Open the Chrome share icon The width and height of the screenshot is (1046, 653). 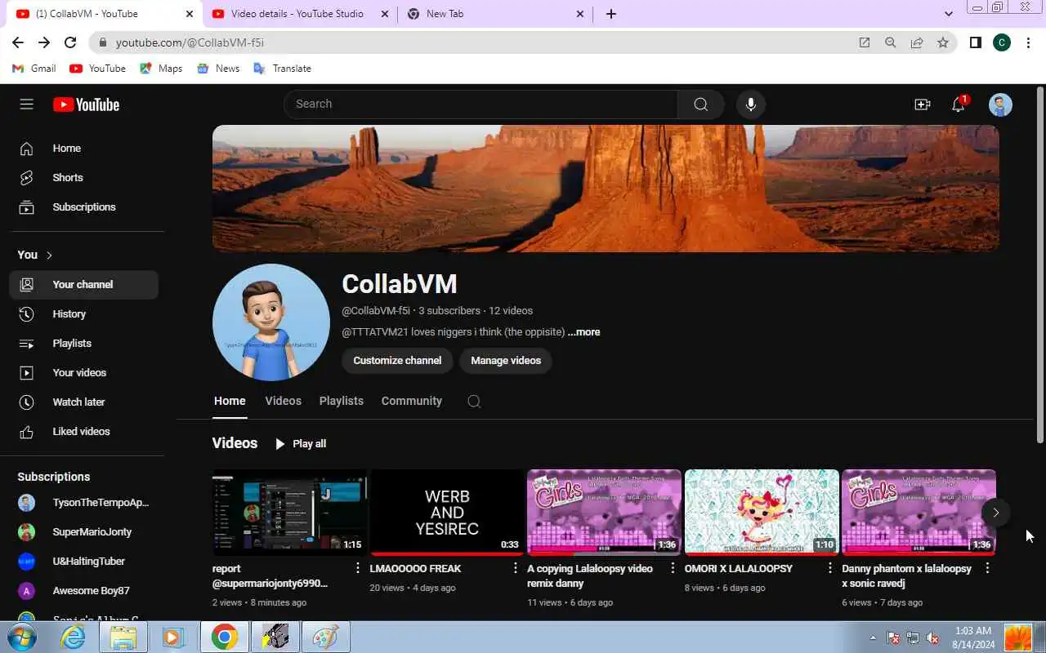coord(917,42)
